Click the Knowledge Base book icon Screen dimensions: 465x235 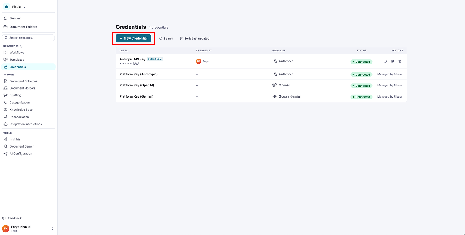[x=6, y=110]
